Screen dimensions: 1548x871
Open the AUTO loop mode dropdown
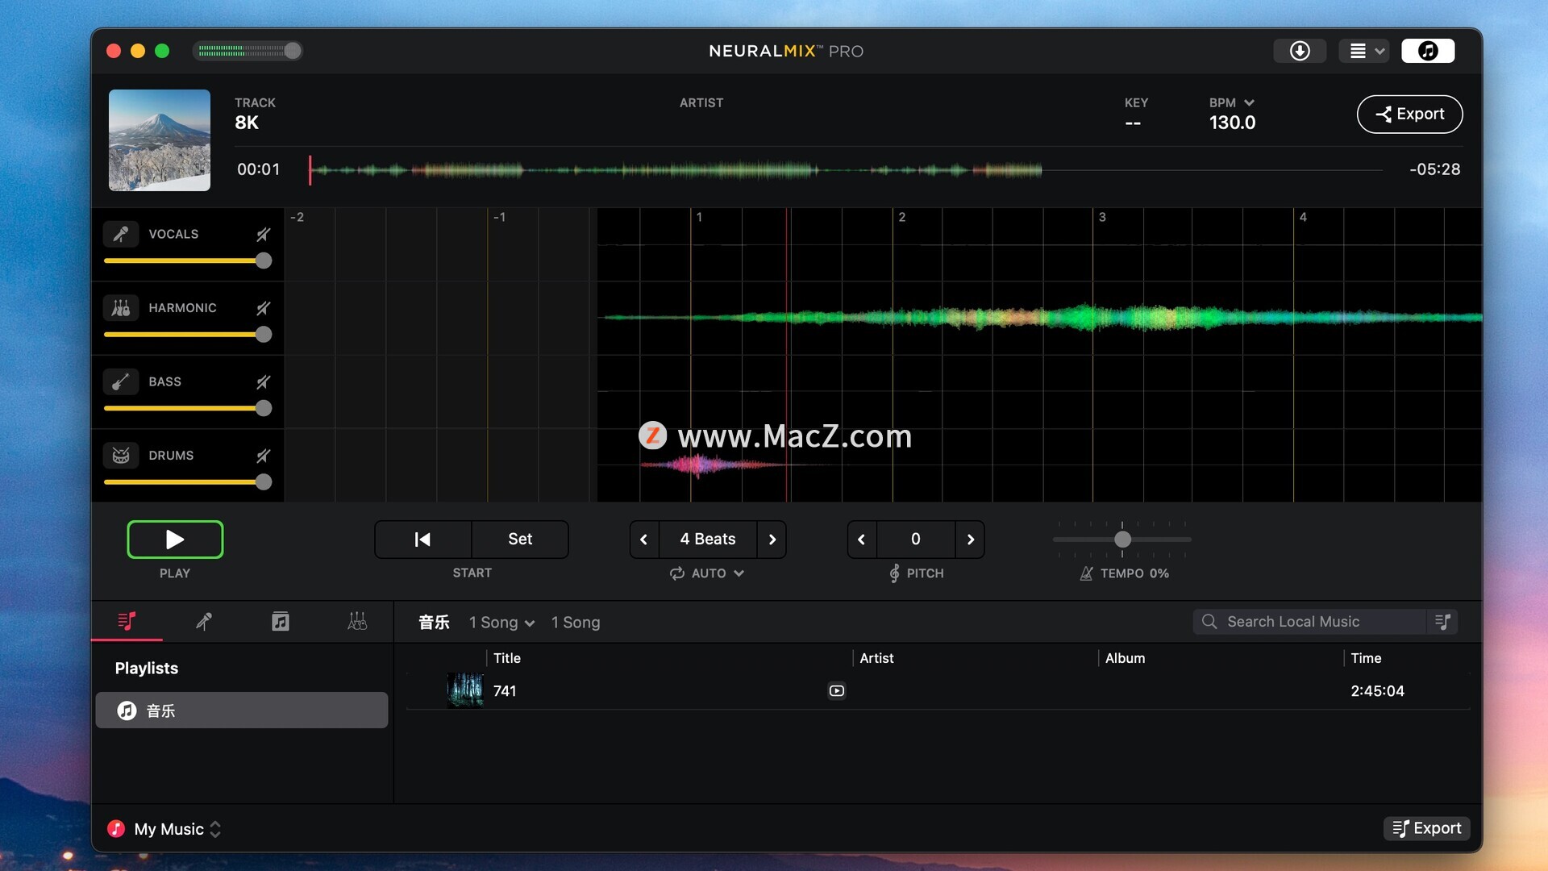point(718,573)
